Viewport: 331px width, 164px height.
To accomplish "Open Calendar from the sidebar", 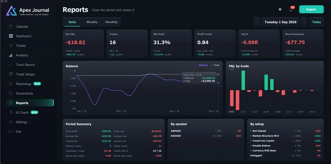I will tap(30, 26).
